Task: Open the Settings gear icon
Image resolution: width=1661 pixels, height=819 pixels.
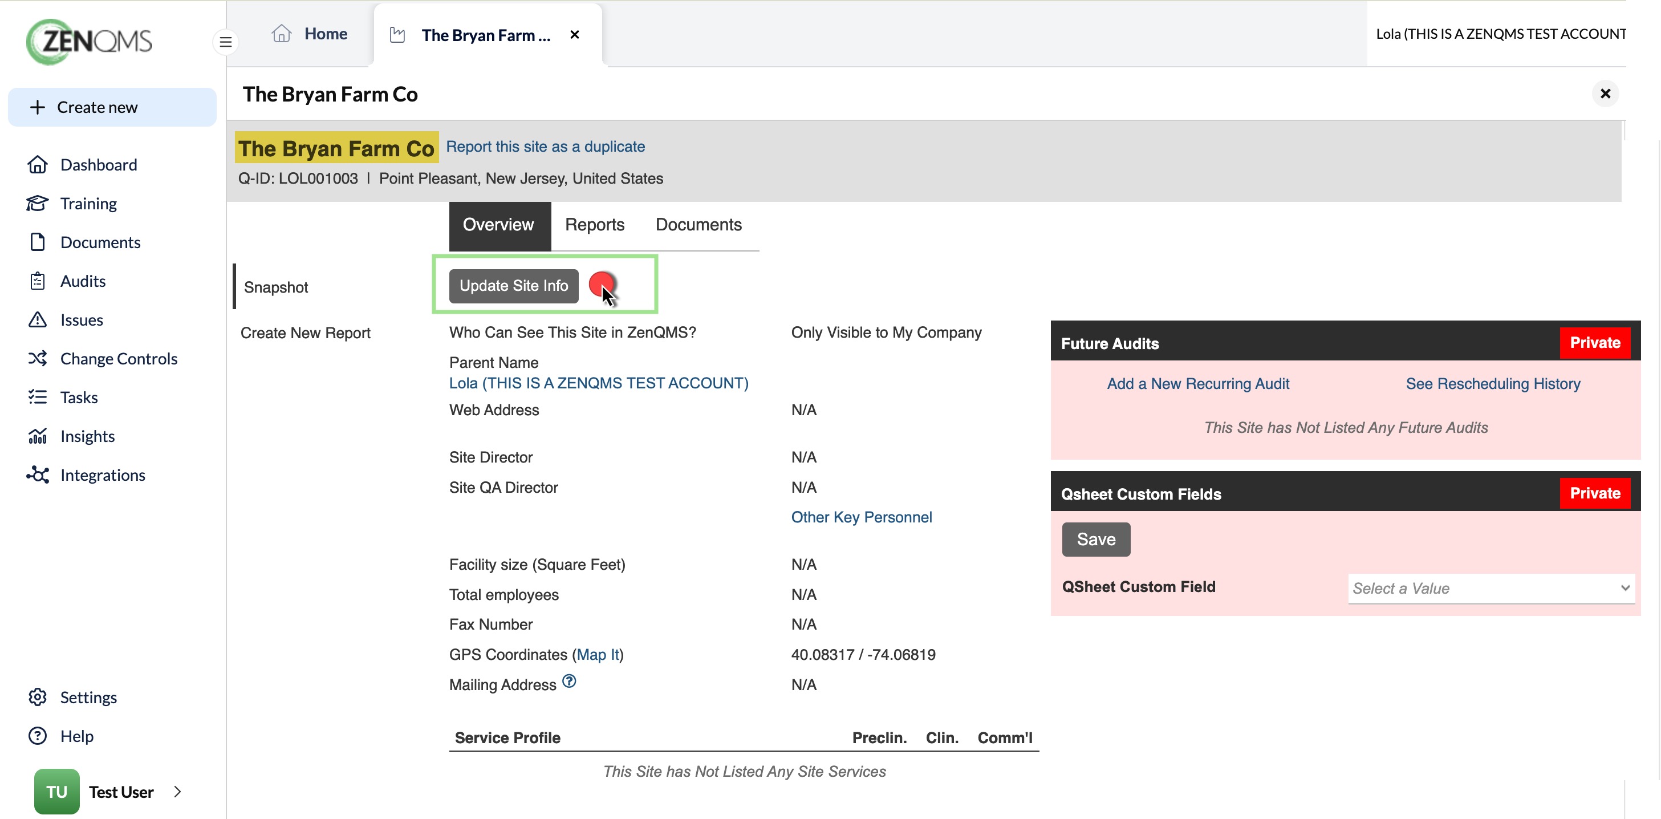Action: click(38, 697)
